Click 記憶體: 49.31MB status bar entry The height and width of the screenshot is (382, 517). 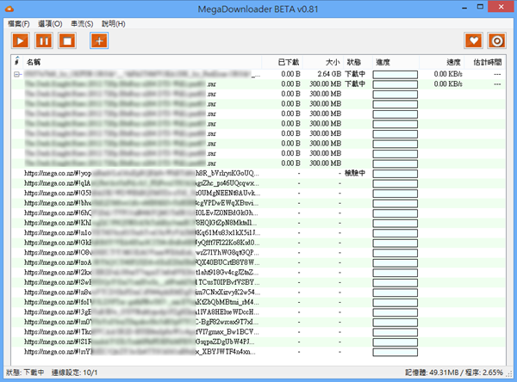[x=432, y=373]
